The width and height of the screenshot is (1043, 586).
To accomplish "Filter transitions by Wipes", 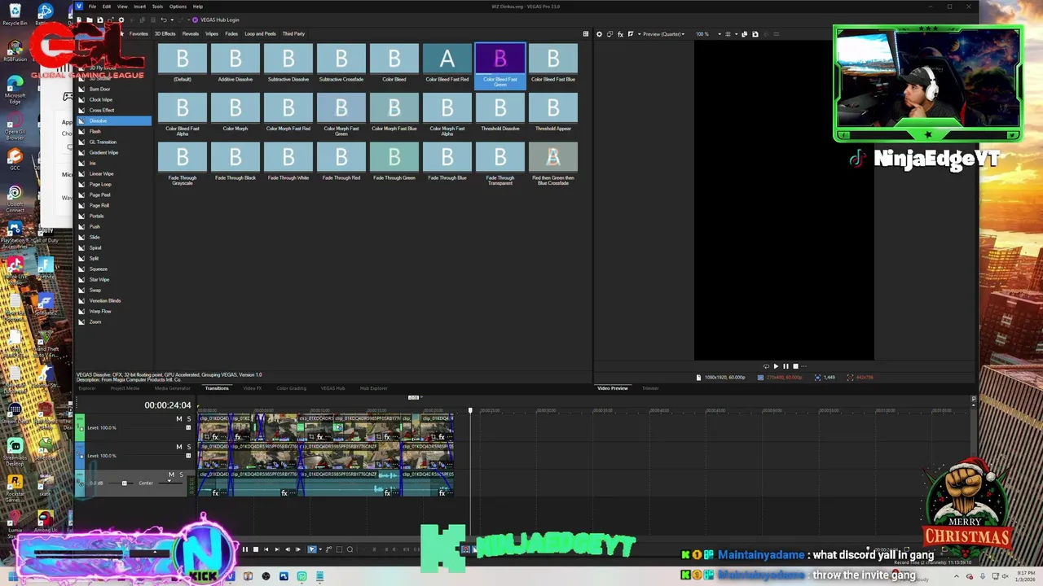I will point(212,34).
